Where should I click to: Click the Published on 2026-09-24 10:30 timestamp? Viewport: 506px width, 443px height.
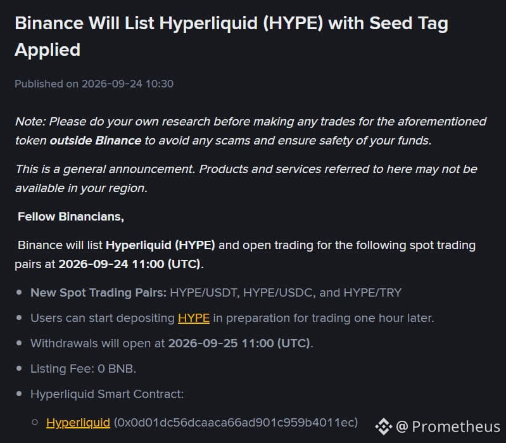point(94,84)
